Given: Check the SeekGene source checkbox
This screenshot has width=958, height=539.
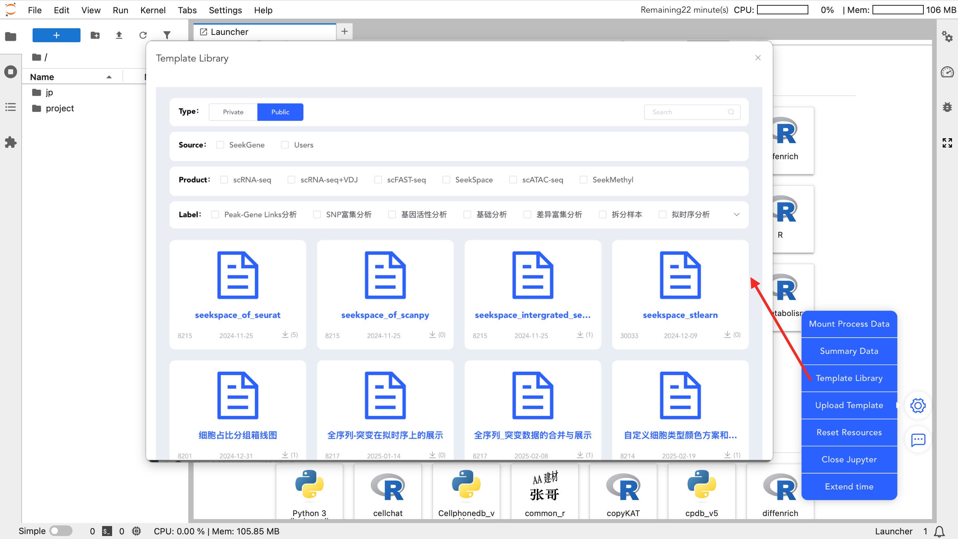Looking at the screenshot, I should pyautogui.click(x=220, y=145).
